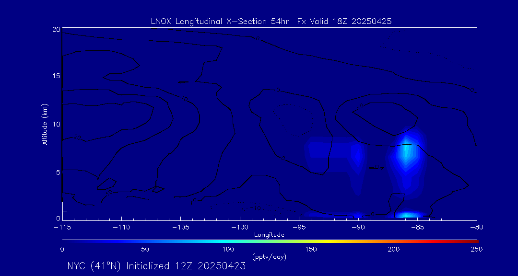Click the altitude axis tick label 15
Screen dimensions: 518x276
coord(56,76)
